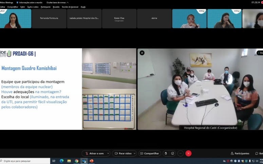Open the more options ellipsis button
Image resolution: width=263 pixels, height=164 pixels.
181,153
